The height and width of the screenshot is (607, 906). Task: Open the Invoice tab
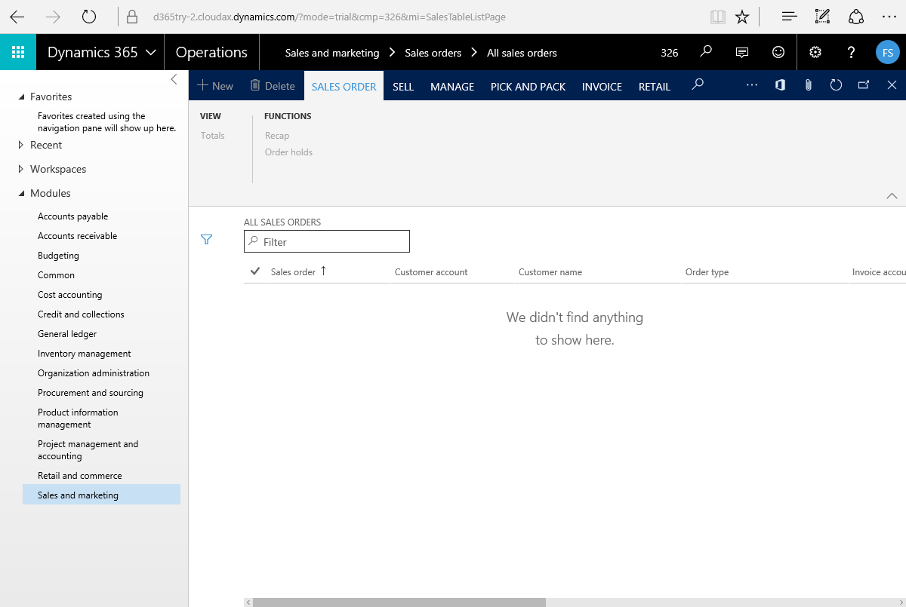point(602,87)
